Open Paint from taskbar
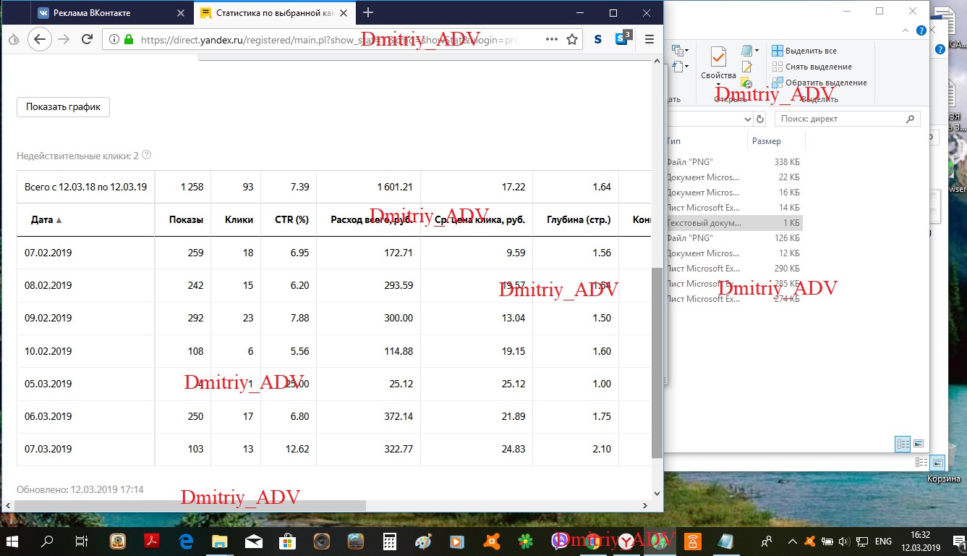Screen dimensions: 967x556 pyautogui.click(x=424, y=541)
